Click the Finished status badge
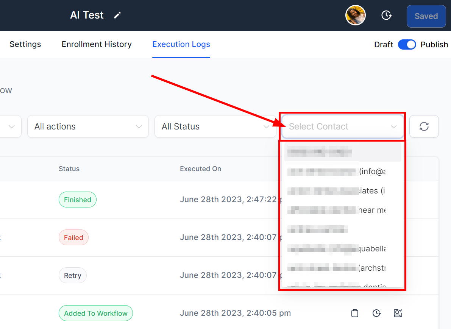 click(78, 200)
